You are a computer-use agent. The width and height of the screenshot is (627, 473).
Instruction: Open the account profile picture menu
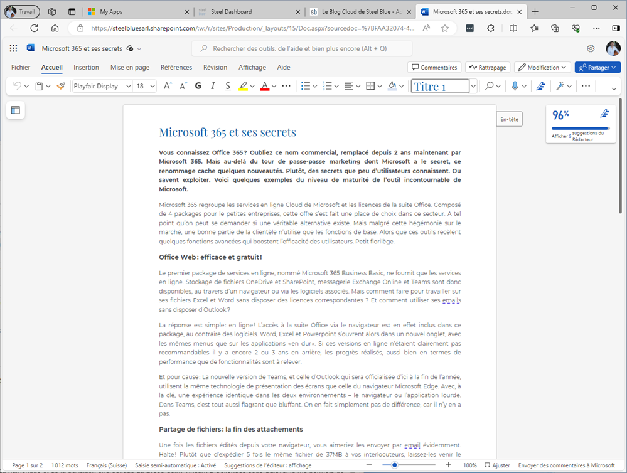point(613,48)
